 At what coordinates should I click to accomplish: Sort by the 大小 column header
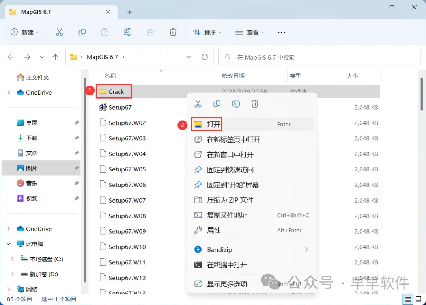point(352,76)
